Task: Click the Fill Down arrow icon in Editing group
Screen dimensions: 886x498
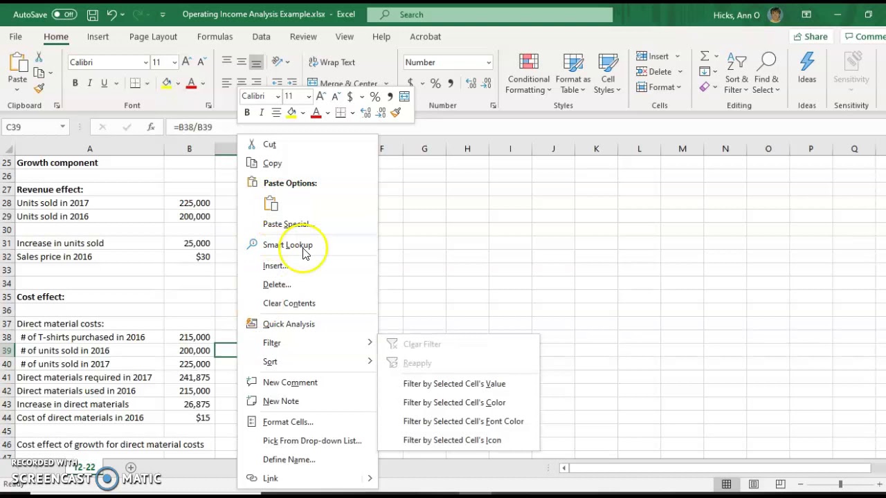Action: (705, 71)
